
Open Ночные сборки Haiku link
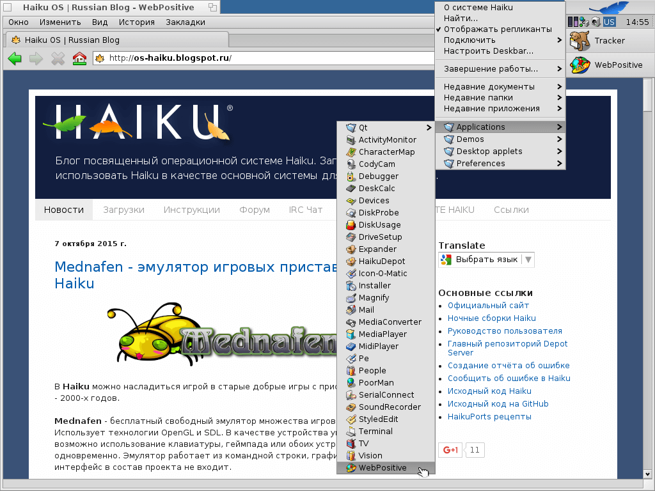[x=492, y=318]
